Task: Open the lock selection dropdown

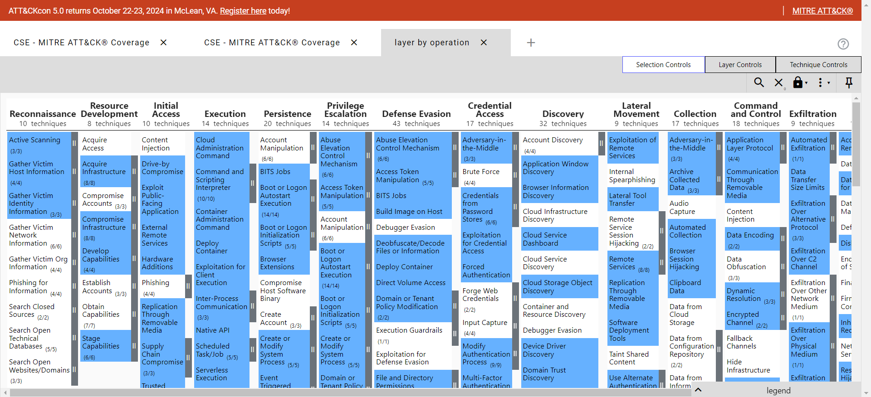Action: (x=800, y=82)
